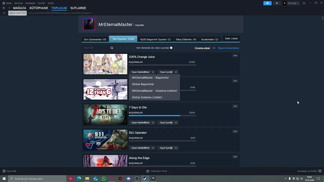This screenshot has height=182, width=324.
Task: Open 911 Operator more options
Action: [235, 131]
